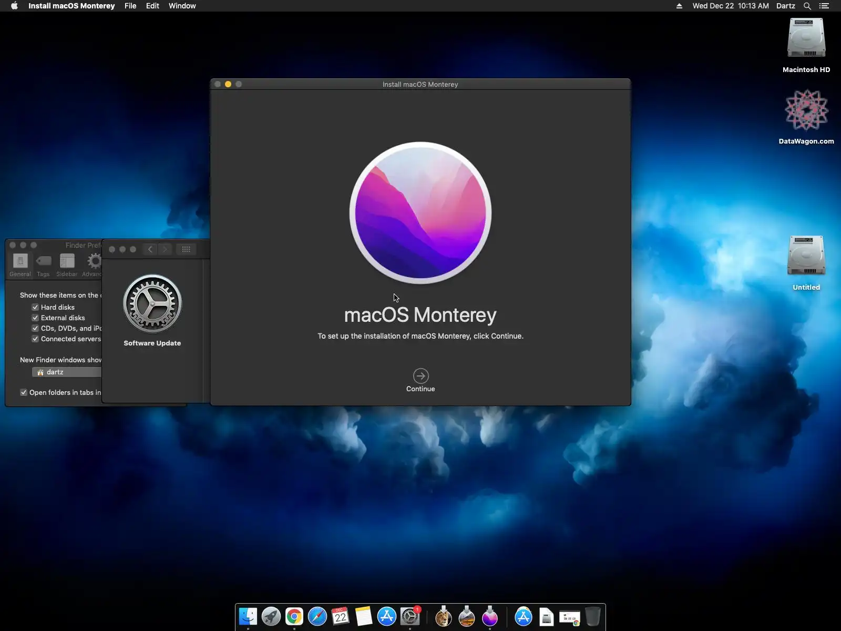This screenshot has width=841, height=631.
Task: Go forward in System Preferences window
Action: [165, 249]
